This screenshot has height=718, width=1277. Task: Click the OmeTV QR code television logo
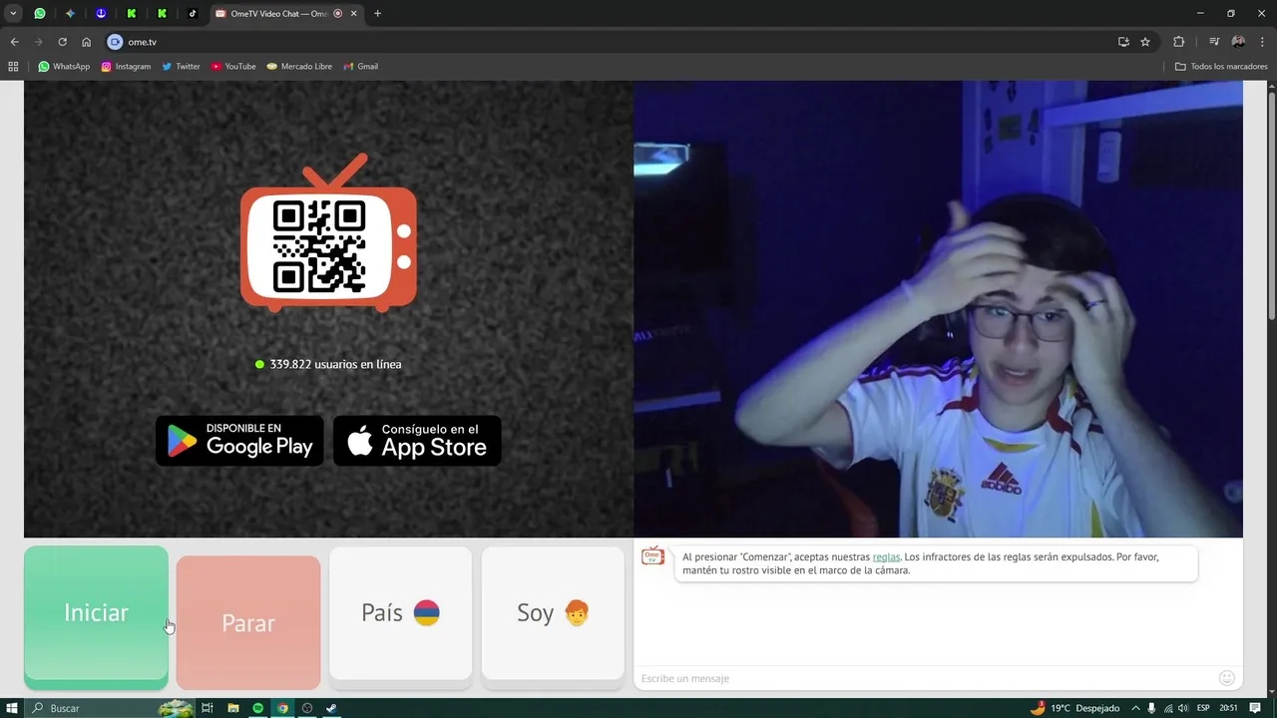coord(328,233)
